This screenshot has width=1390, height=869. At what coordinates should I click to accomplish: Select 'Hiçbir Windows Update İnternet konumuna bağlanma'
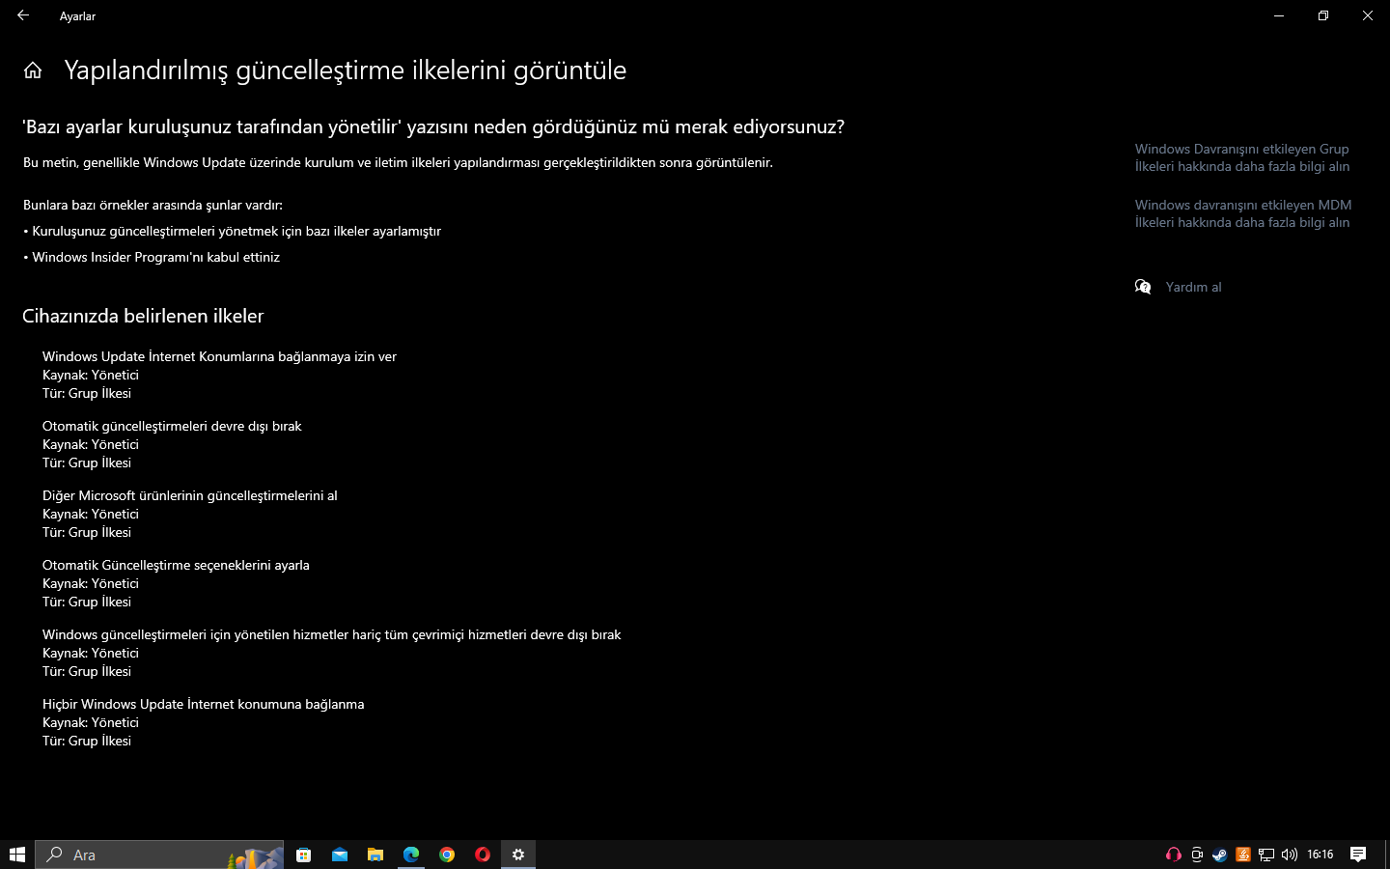(204, 704)
